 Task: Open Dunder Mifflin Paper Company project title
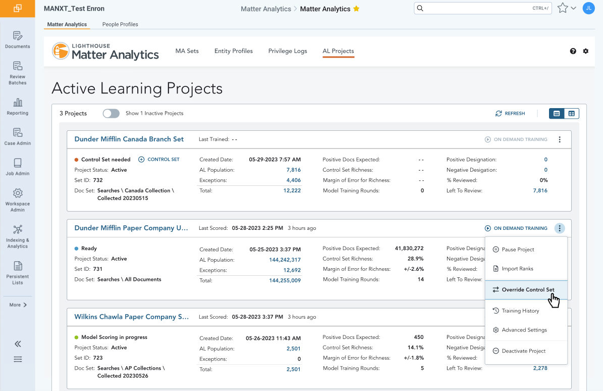click(x=131, y=228)
